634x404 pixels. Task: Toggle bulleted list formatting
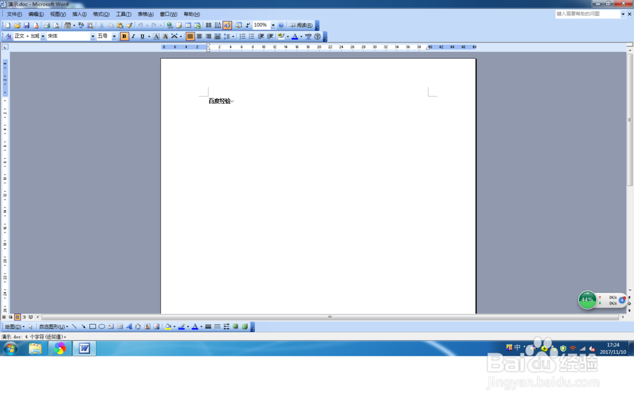click(x=252, y=36)
